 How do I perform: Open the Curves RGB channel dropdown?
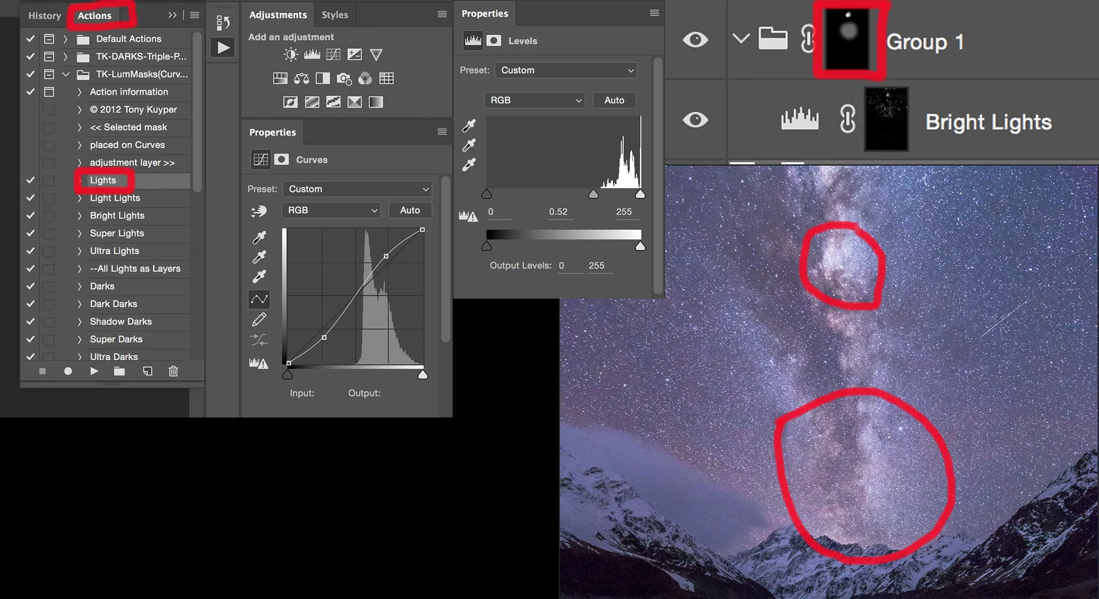pos(332,210)
